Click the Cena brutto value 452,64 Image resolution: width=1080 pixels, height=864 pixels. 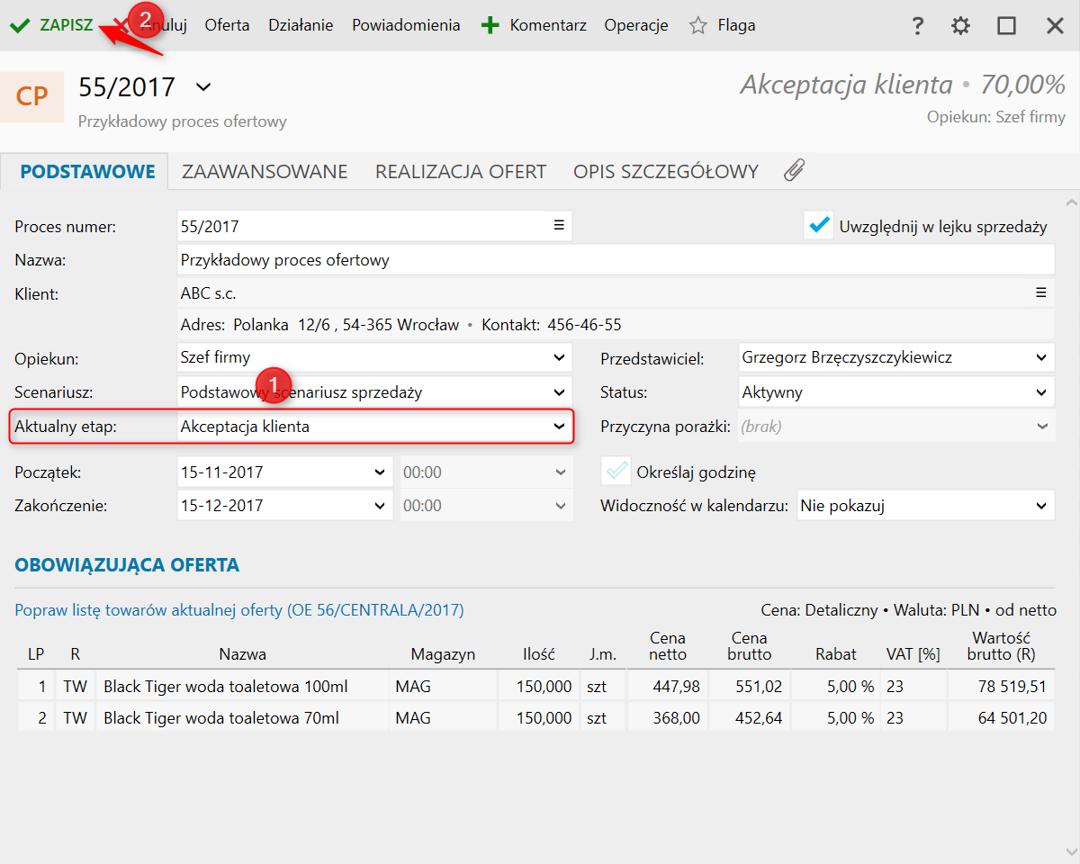pyautogui.click(x=757, y=718)
